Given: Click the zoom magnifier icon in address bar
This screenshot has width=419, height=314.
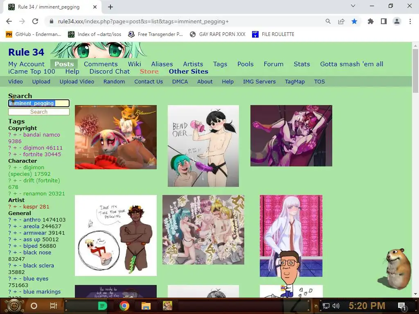Looking at the screenshot, I should click(328, 21).
